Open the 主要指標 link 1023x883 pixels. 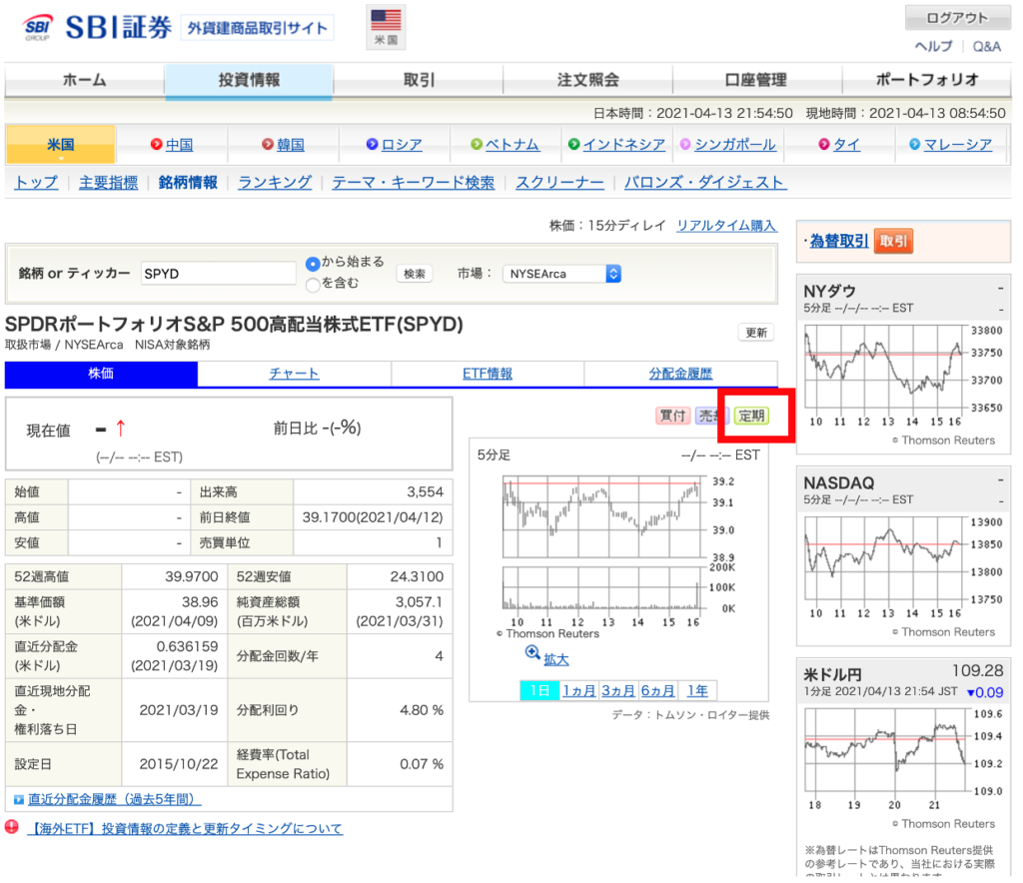pyautogui.click(x=108, y=183)
